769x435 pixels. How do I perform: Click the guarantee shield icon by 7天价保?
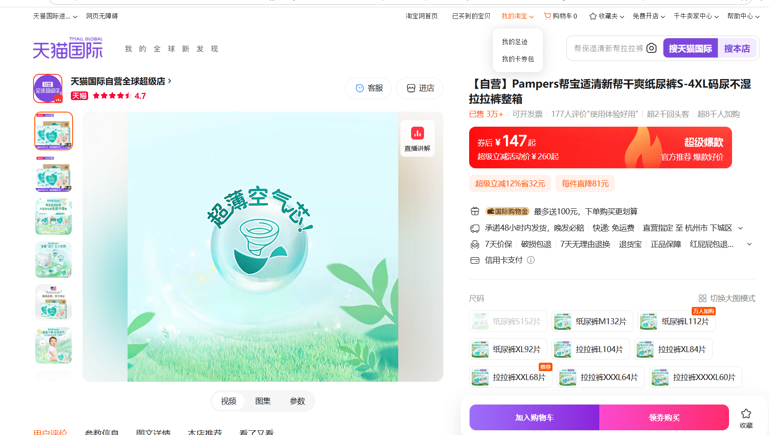pyautogui.click(x=475, y=244)
